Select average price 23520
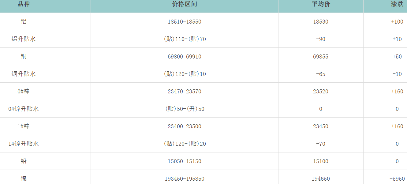This screenshot has width=407, height=184. [321, 92]
